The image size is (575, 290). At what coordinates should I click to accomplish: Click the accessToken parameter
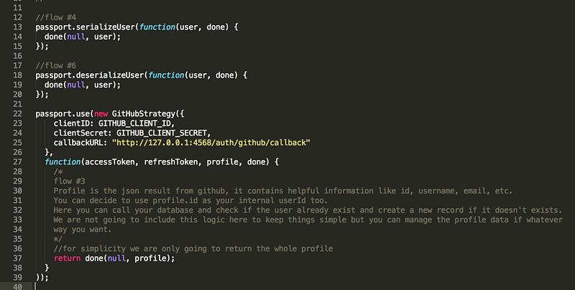(110, 162)
